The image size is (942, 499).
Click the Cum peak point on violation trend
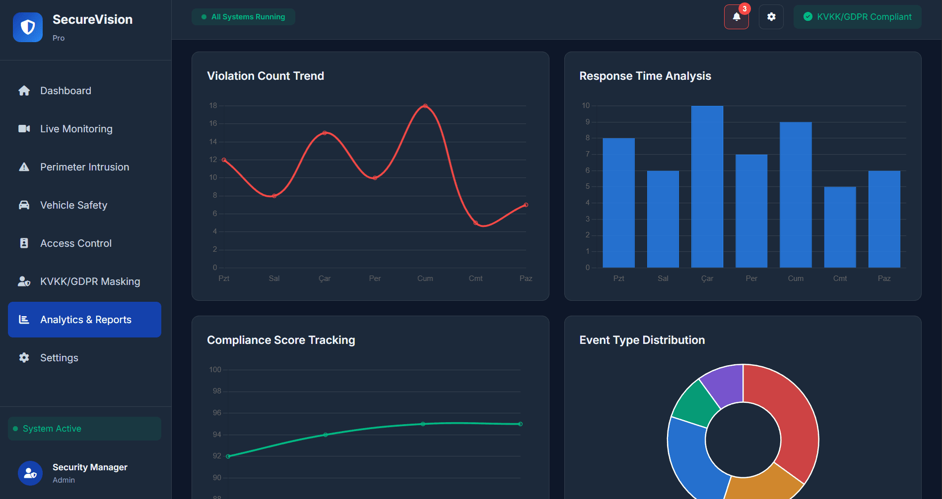[x=425, y=106]
